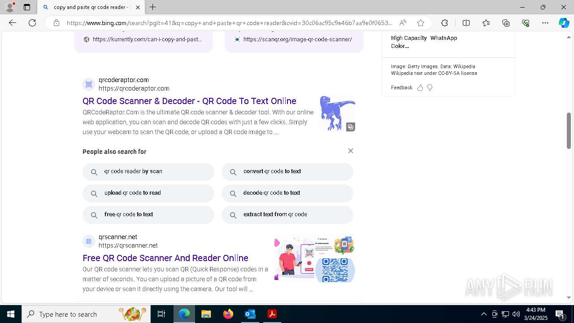Image resolution: width=574 pixels, height=323 pixels.
Task: Click the network icon in tray
Action: click(505, 314)
